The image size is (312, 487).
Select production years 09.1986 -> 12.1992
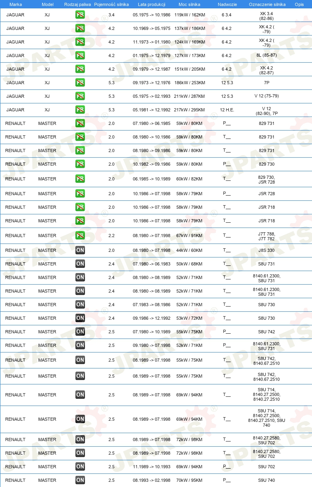(152, 318)
